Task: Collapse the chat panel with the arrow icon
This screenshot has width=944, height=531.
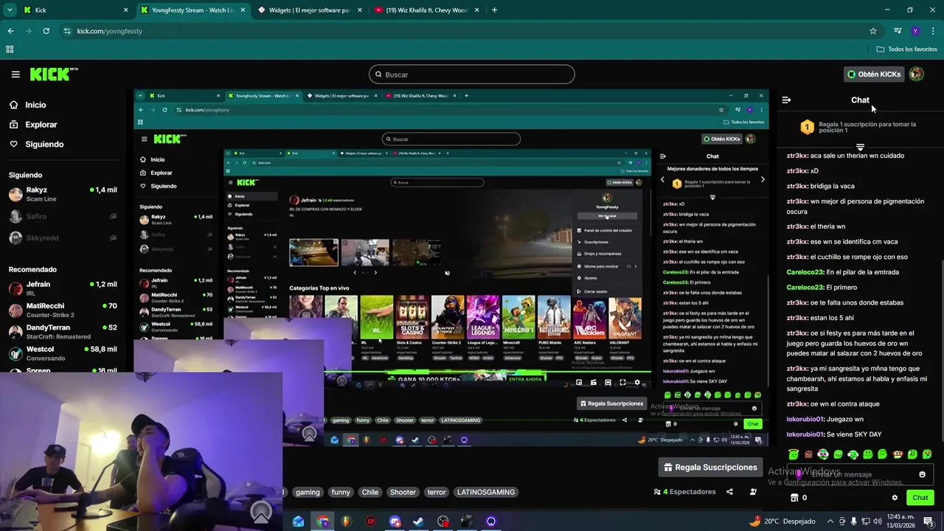Action: pyautogui.click(x=786, y=100)
